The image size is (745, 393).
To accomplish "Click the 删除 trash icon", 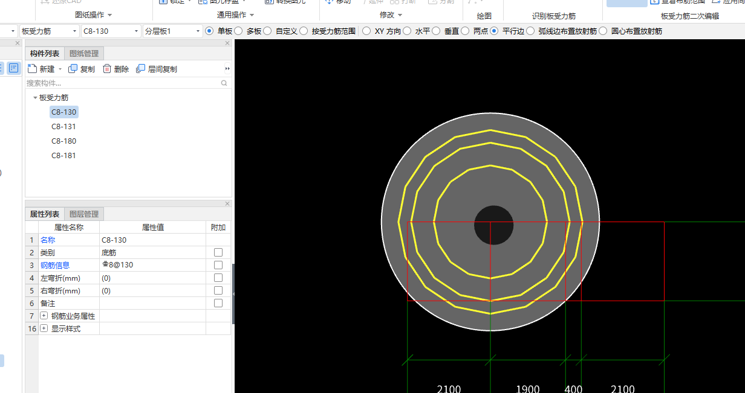I will (x=107, y=69).
